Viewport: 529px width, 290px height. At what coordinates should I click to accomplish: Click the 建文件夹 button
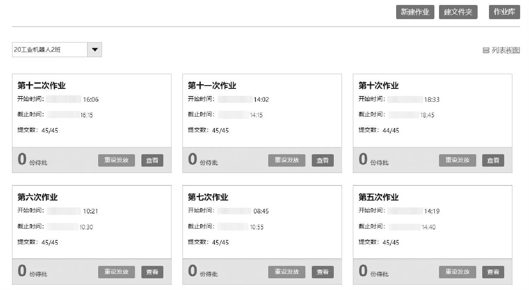coord(458,12)
